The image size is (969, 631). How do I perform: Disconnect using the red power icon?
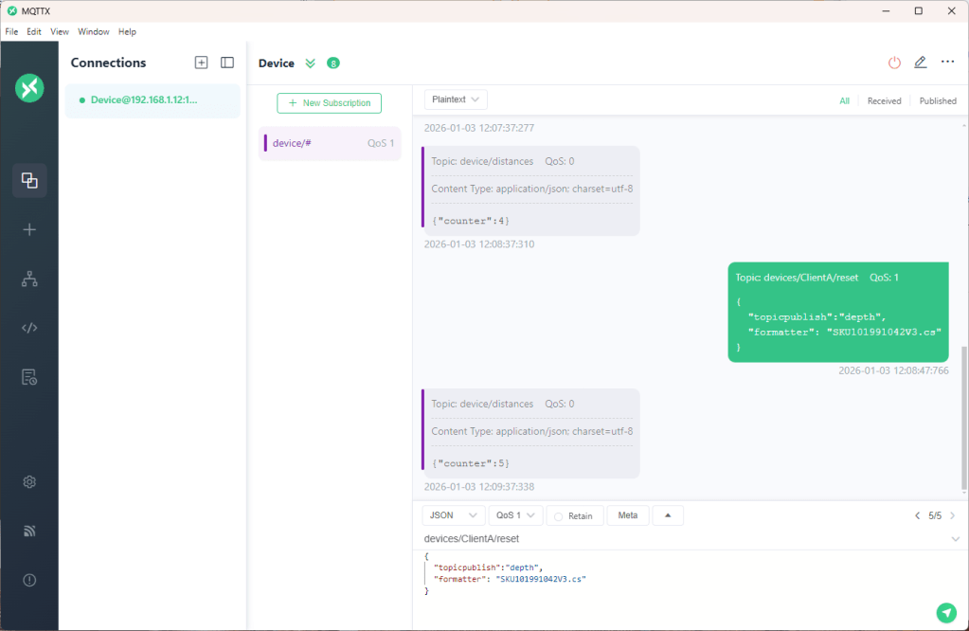[894, 63]
